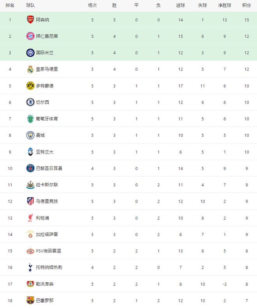257x308 pixels.
Task: Click the Bayern Munich club crest
Action: click(30, 36)
